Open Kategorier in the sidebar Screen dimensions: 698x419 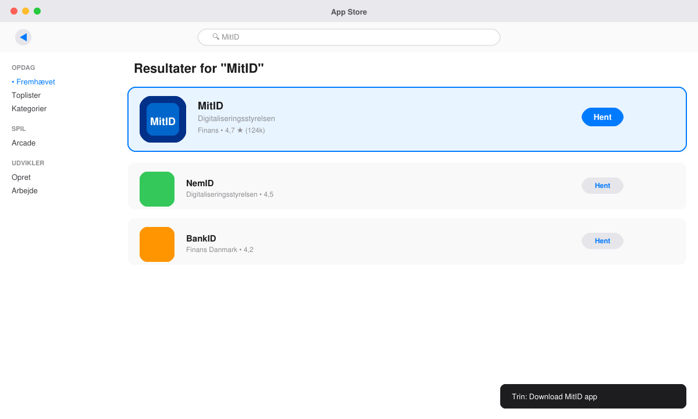pos(29,109)
